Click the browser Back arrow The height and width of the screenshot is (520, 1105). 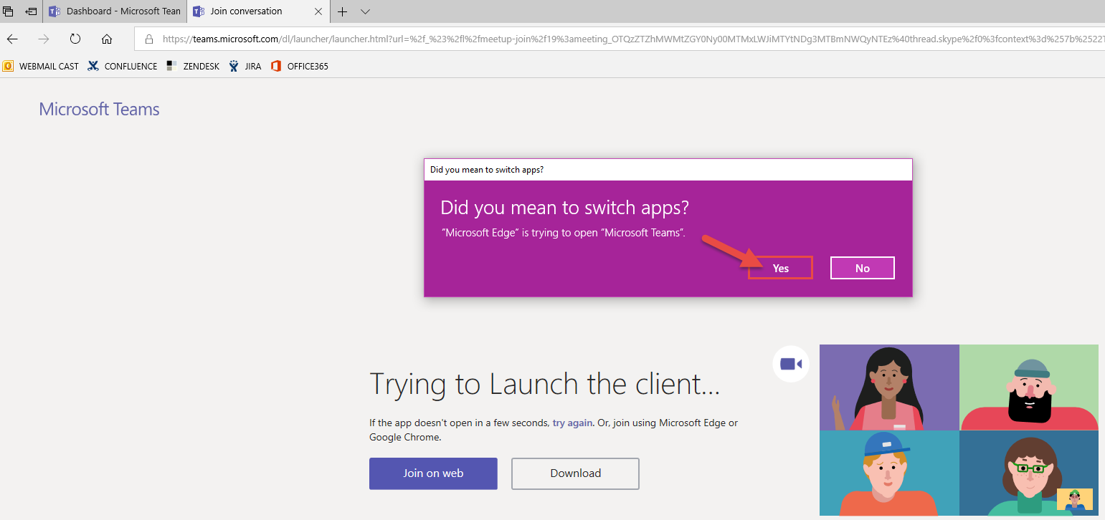pyautogui.click(x=12, y=39)
